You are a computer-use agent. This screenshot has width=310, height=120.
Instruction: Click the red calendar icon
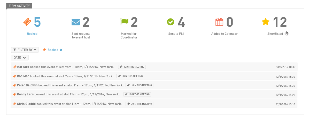click(219, 22)
